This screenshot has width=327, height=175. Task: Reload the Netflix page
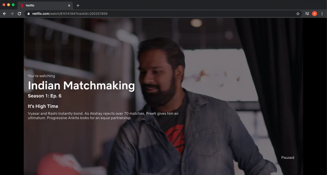pyautogui.click(x=19, y=14)
